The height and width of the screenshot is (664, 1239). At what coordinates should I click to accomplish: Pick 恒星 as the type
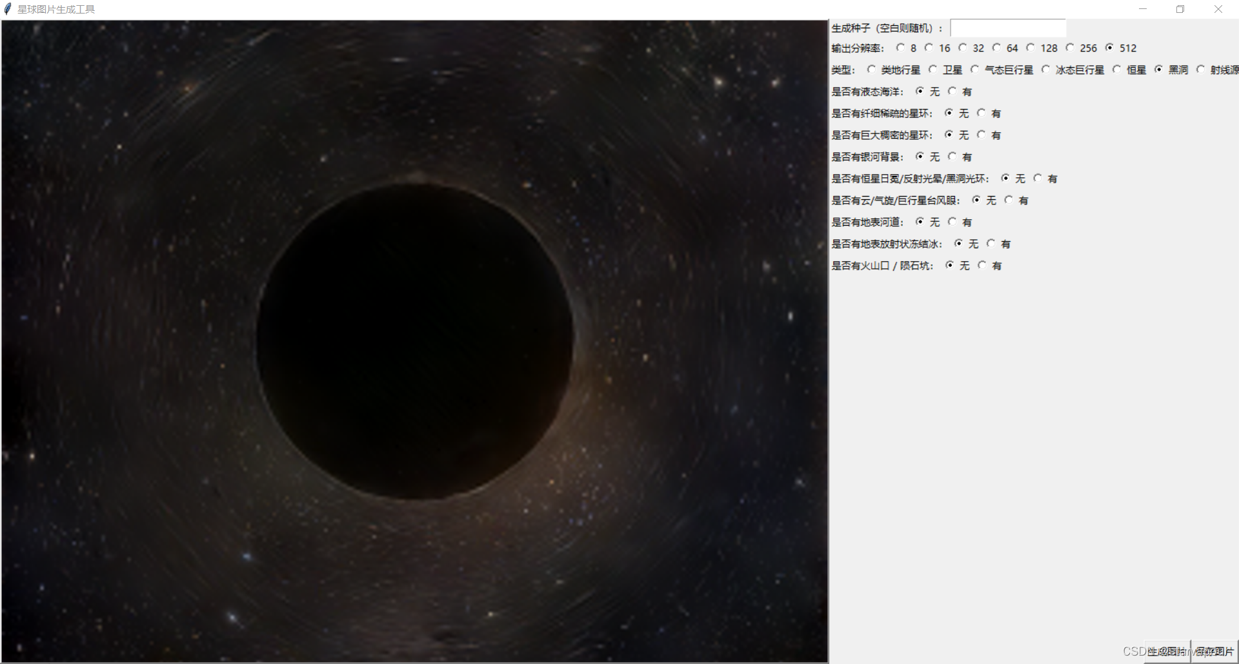(1117, 70)
